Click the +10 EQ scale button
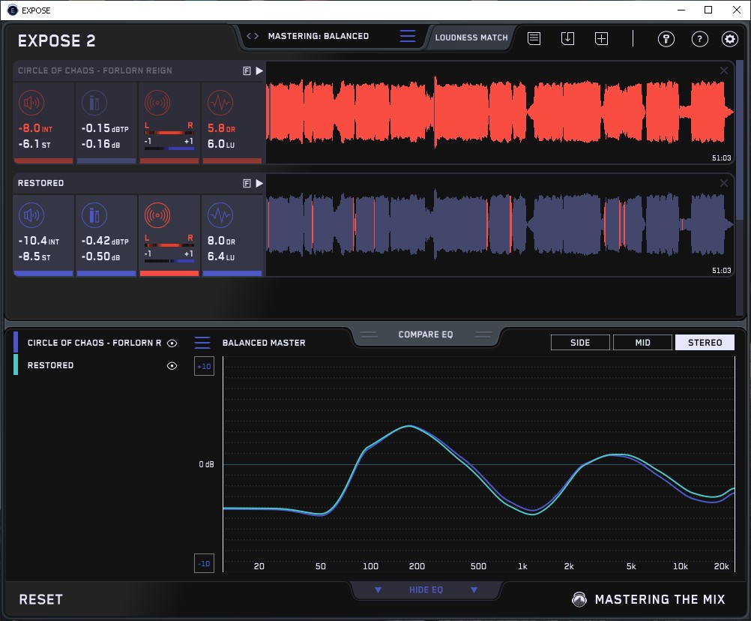The image size is (751, 621). pos(204,366)
